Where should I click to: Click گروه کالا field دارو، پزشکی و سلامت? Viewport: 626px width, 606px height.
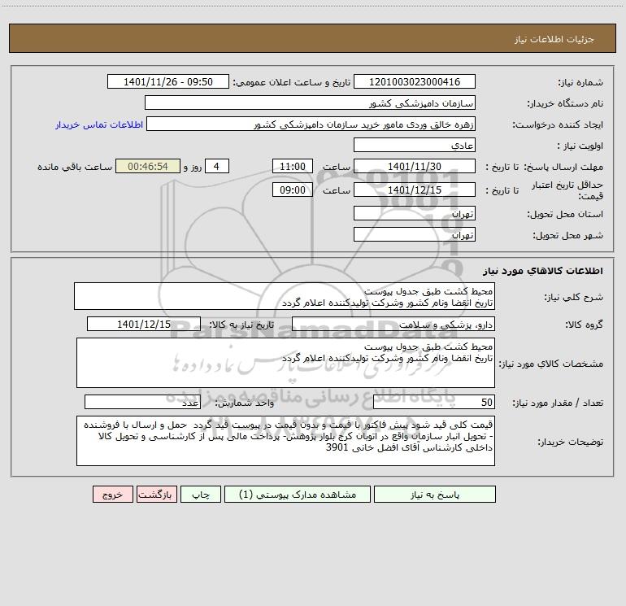click(x=393, y=324)
